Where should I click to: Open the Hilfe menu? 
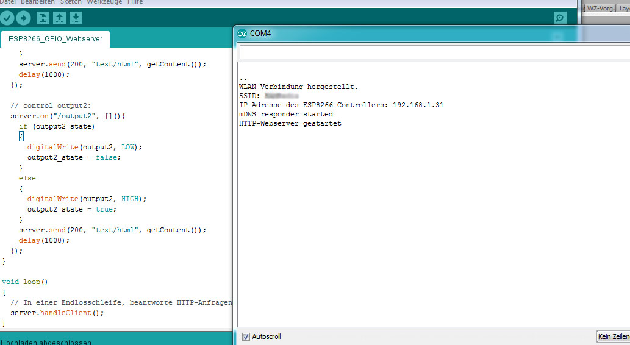135,2
